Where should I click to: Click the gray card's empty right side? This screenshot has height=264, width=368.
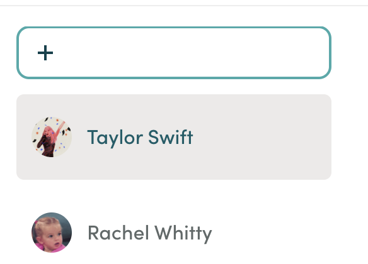point(260,137)
